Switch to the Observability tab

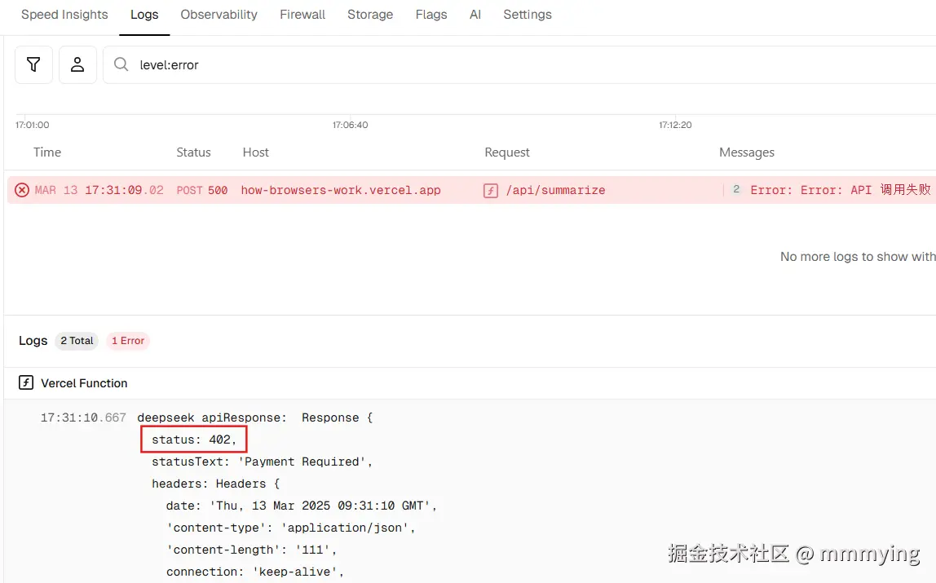pos(219,15)
